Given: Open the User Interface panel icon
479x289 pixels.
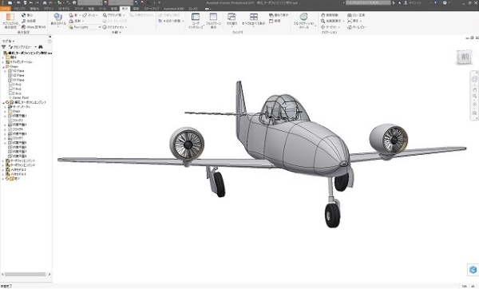Looking at the screenshot, I should [196, 17].
